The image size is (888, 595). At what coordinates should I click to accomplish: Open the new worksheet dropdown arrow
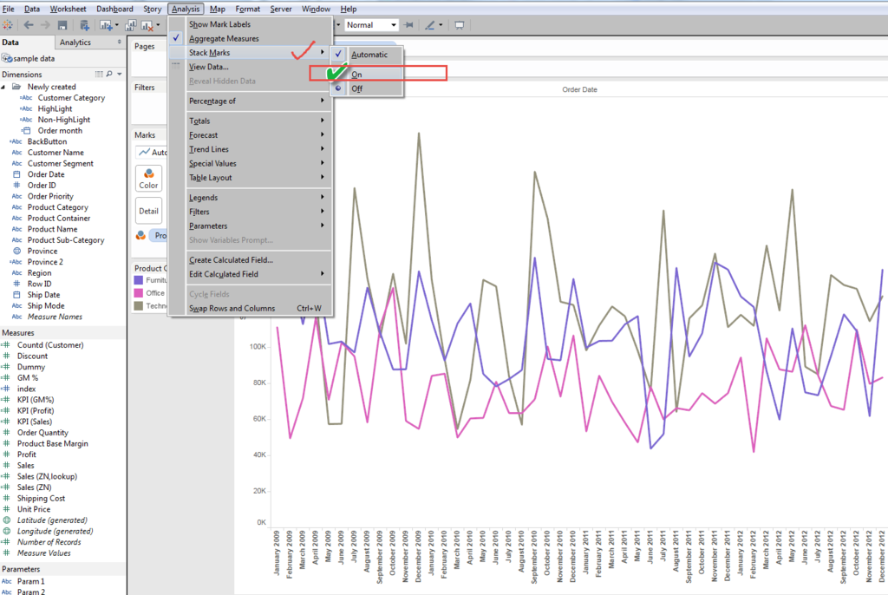[x=117, y=25]
